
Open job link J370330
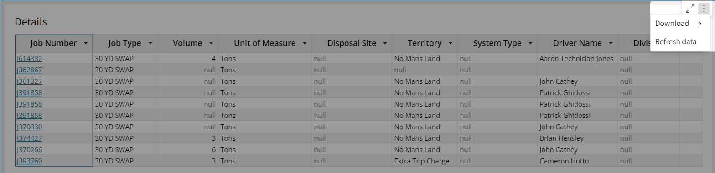(29, 127)
